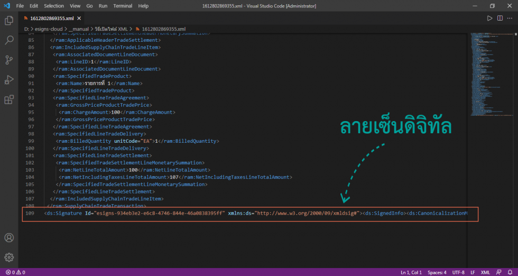Open the Selection menu

pyautogui.click(x=54, y=6)
